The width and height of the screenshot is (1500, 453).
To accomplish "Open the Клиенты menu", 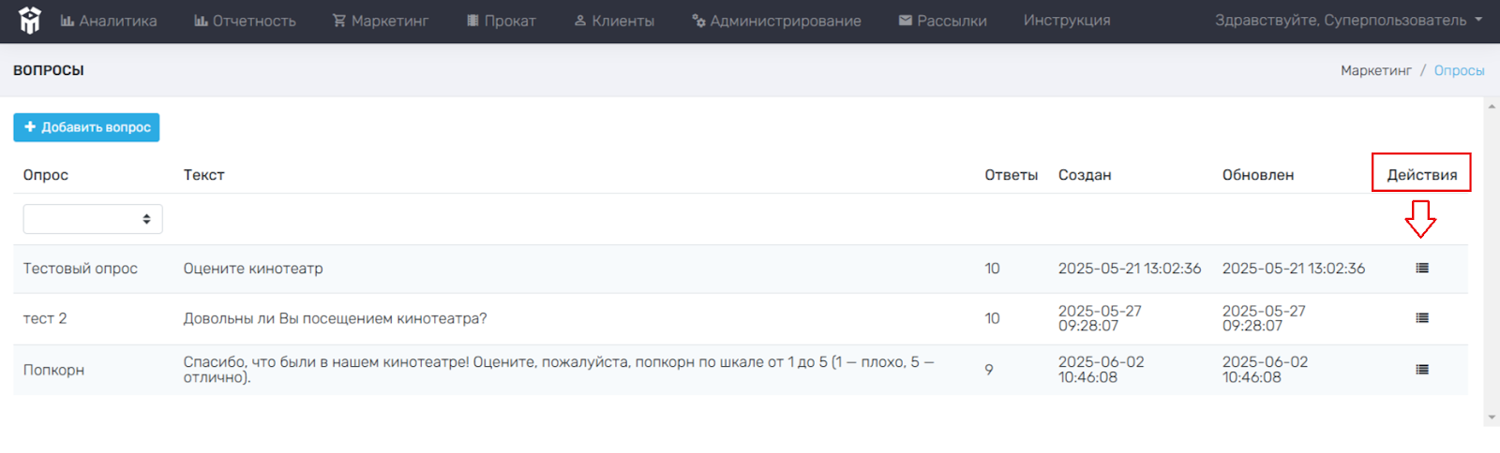I will 614,21.
